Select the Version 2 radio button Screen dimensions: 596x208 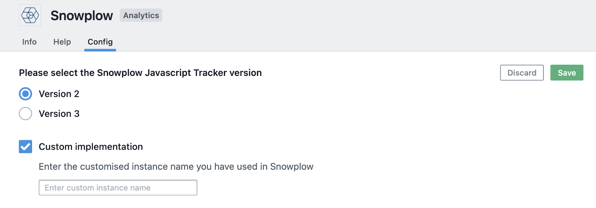point(25,94)
